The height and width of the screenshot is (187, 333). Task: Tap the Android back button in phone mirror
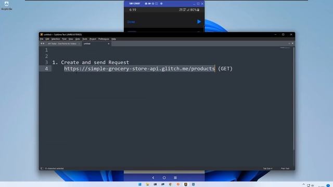point(153,178)
